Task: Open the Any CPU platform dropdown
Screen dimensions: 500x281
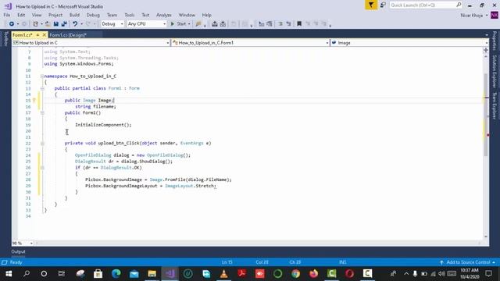Action: [x=147, y=24]
